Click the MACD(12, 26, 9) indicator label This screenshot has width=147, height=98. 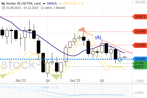click(17, 88)
